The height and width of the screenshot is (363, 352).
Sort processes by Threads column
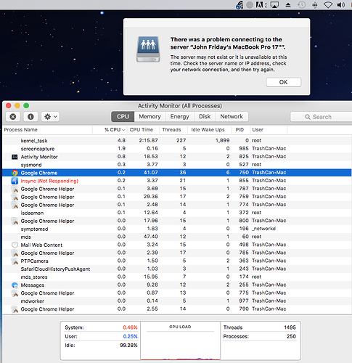(171, 130)
